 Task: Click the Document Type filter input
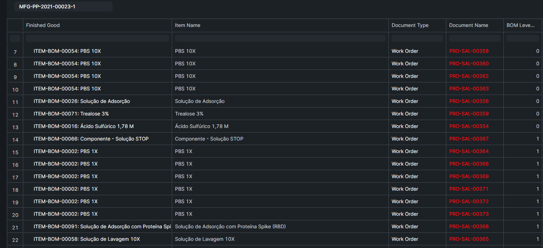(417, 38)
